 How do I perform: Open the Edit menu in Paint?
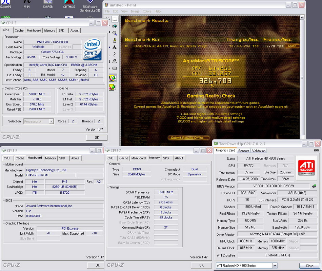[115, 11]
